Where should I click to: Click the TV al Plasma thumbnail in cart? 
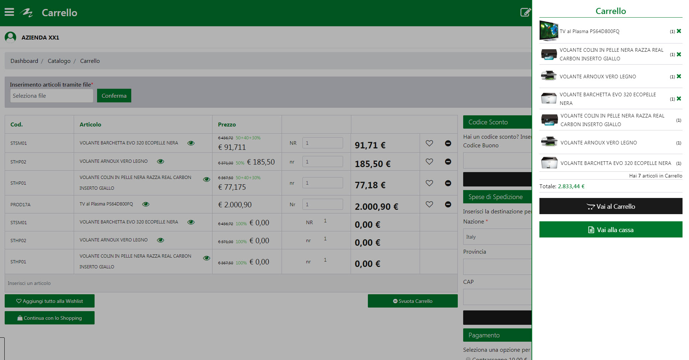pyautogui.click(x=548, y=31)
